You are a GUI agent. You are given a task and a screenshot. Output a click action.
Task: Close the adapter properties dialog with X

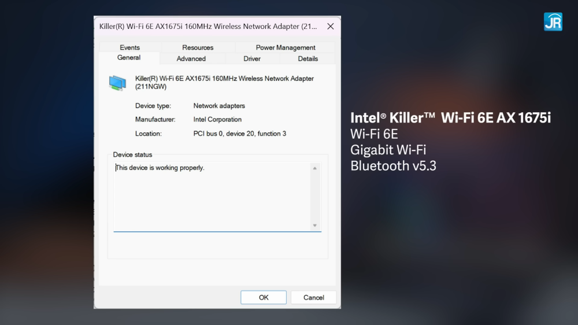pos(331,27)
